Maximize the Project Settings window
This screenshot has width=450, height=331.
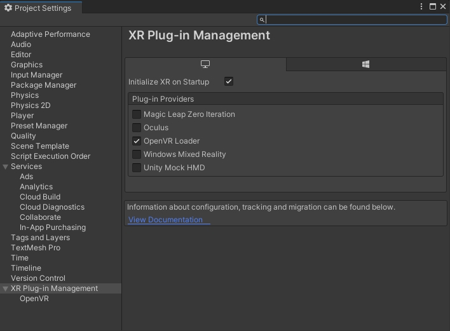tap(433, 6)
